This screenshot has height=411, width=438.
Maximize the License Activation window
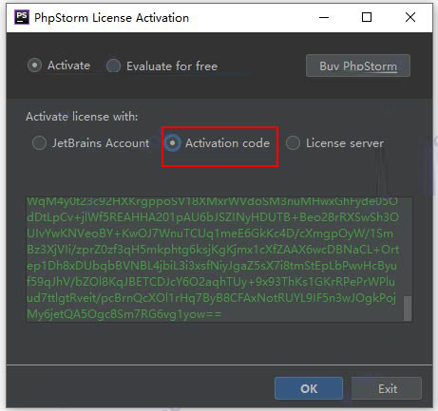click(367, 17)
